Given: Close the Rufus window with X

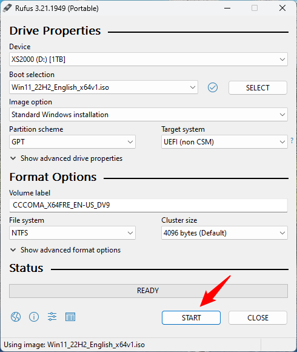Looking at the screenshot, I should click(282, 8).
